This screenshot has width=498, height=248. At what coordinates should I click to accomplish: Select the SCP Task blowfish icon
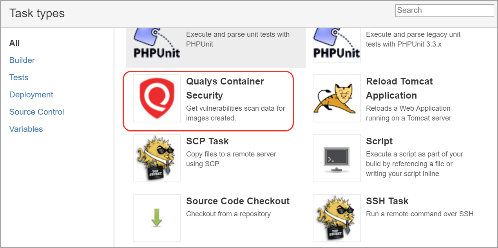point(156,158)
